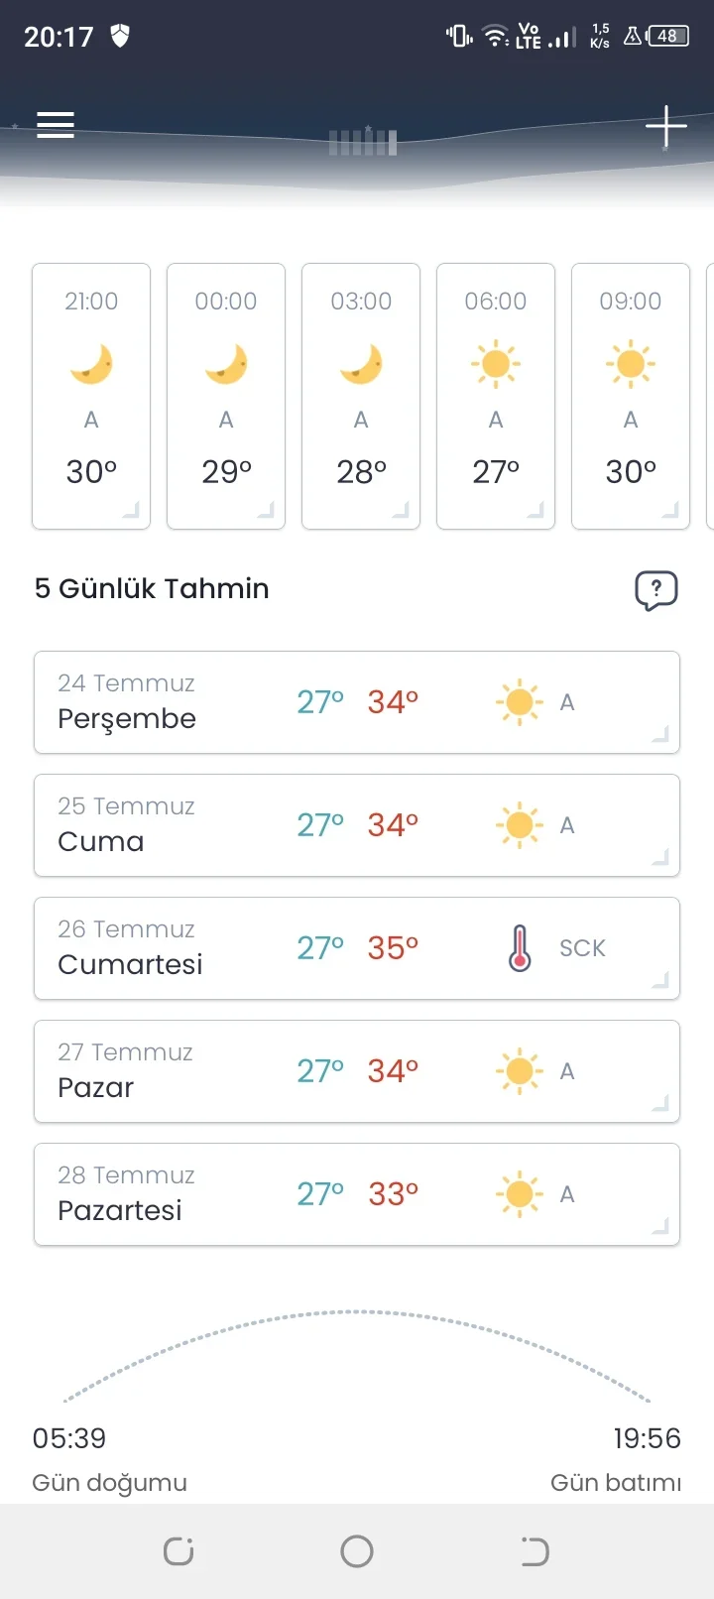Tap the Android home navigation button
This screenshot has height=1599, width=714.
click(x=357, y=1551)
